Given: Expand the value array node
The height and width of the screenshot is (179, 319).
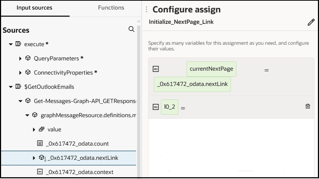Looking at the screenshot, I should click(34, 130).
